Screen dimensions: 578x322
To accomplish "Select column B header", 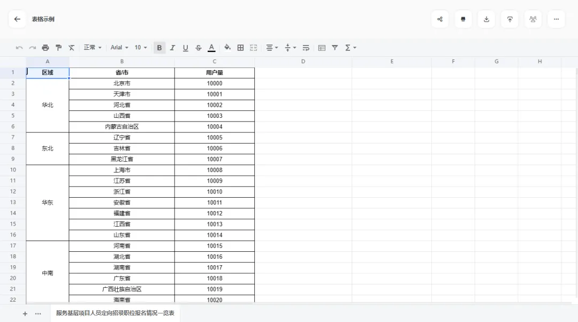I will tap(122, 62).
